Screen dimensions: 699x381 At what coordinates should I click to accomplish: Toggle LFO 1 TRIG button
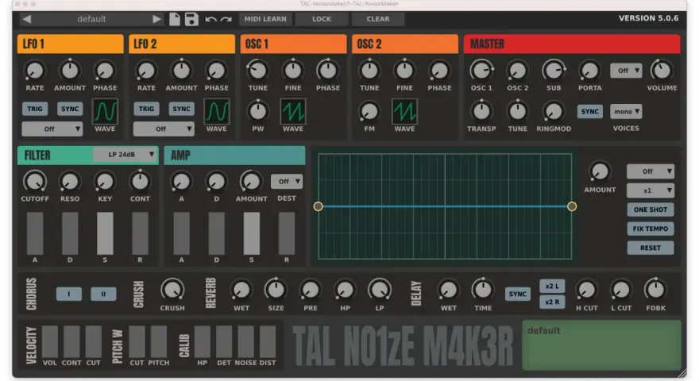(35, 109)
